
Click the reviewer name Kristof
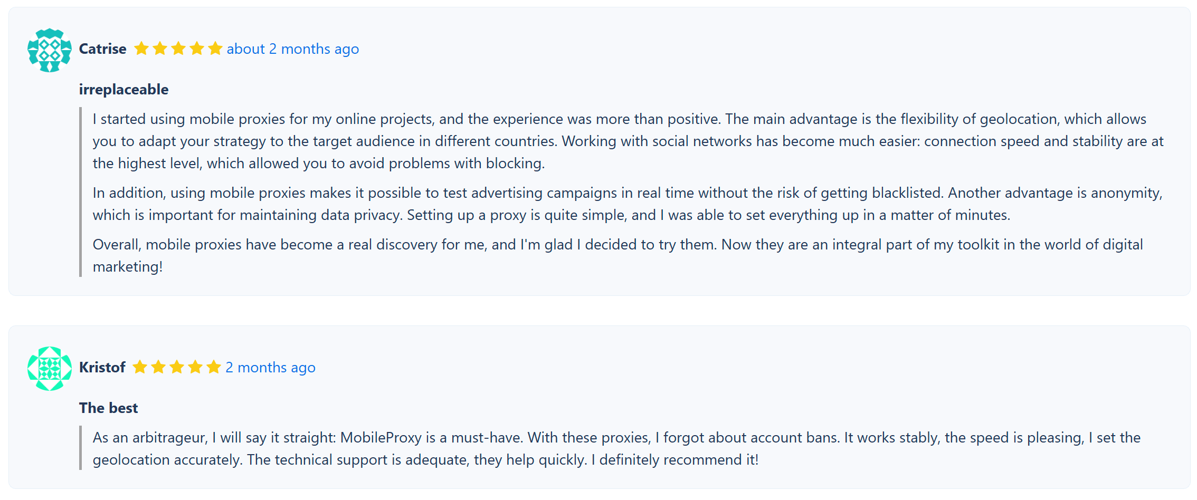[102, 368]
